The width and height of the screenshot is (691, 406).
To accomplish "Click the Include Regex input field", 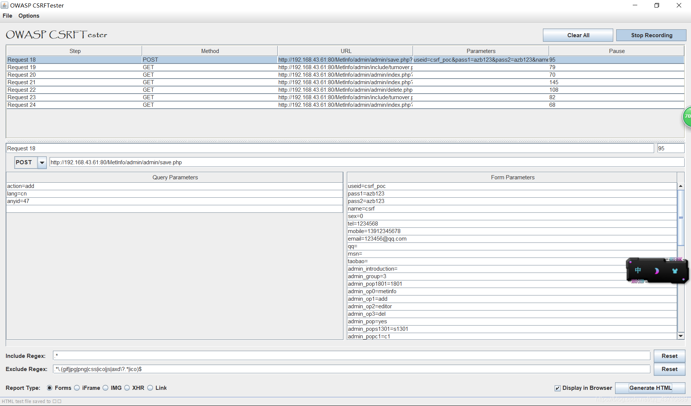I will click(351, 356).
